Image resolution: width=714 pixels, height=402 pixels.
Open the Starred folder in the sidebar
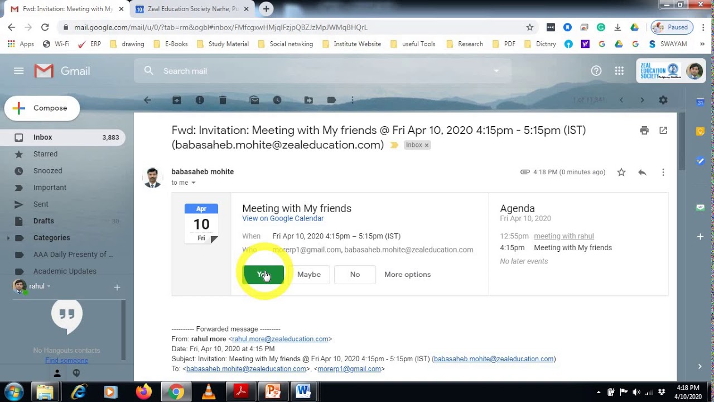pyautogui.click(x=45, y=154)
